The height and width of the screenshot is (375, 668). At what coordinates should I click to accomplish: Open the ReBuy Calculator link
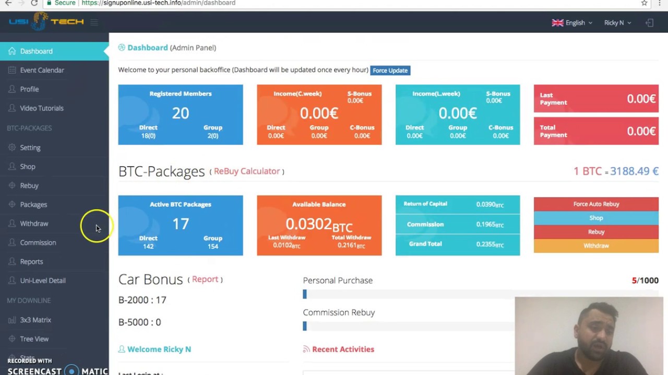(x=247, y=171)
